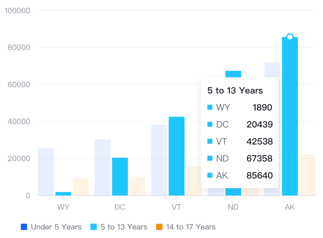This screenshot has height=238, width=323.
Task: Click the 14 to 17 Years legend label
Action: 191,227
